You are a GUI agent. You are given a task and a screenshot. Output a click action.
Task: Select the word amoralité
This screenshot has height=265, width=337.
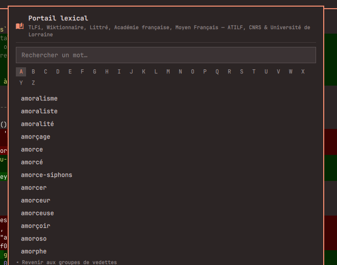point(37,124)
